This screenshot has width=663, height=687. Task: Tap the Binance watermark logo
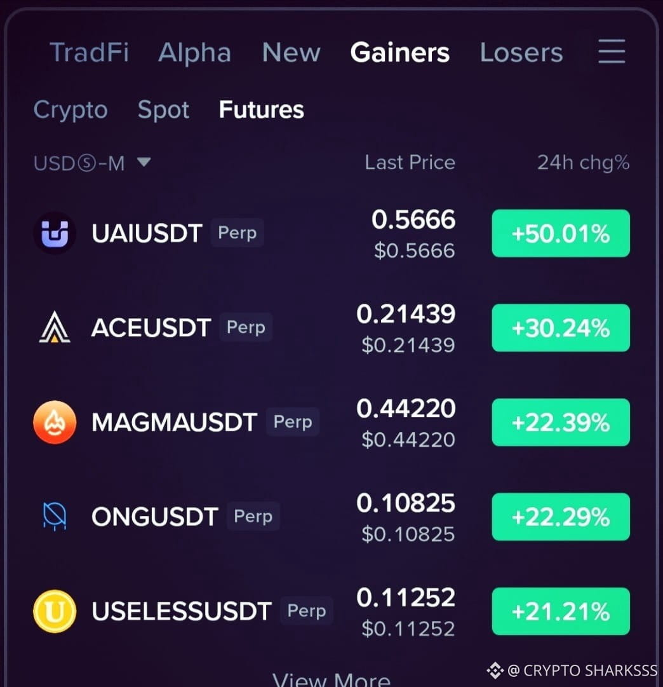495,670
